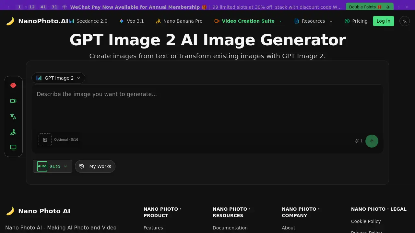
Task: Open the monitor icon in sidebar
Action: click(13, 147)
